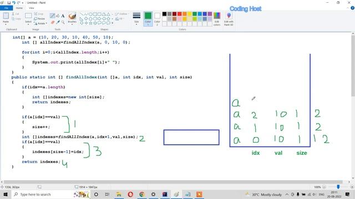The width and height of the screenshot is (355, 199).
Task: Click the Type here to search box
Action: (x=50, y=194)
